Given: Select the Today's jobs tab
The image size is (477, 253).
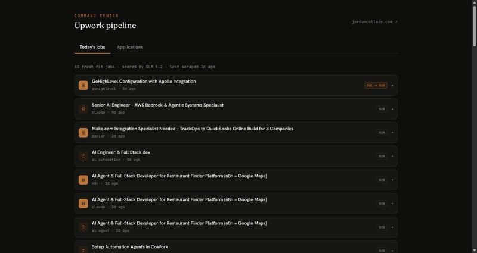Looking at the screenshot, I should 92,47.
